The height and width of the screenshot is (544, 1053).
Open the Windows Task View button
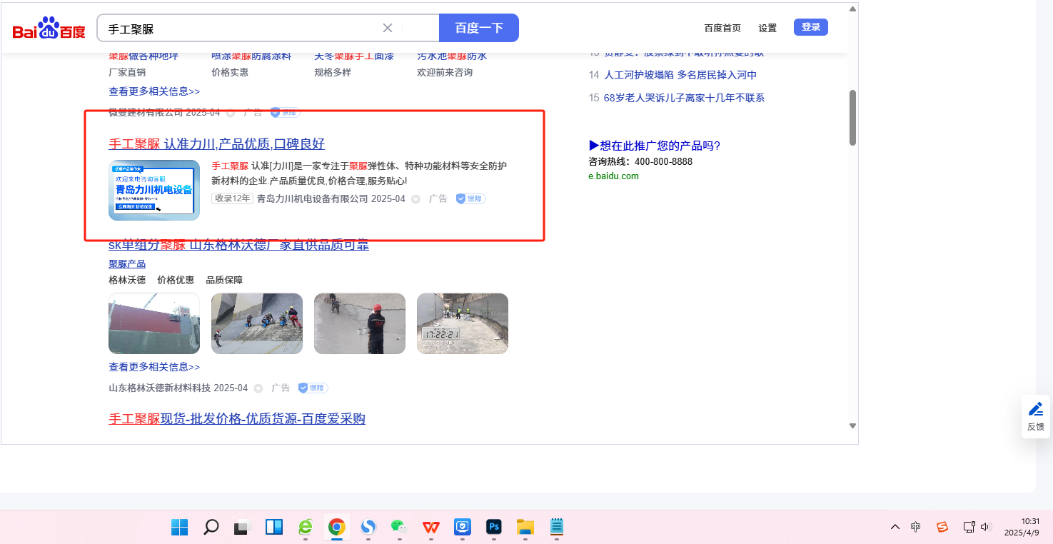point(243,527)
